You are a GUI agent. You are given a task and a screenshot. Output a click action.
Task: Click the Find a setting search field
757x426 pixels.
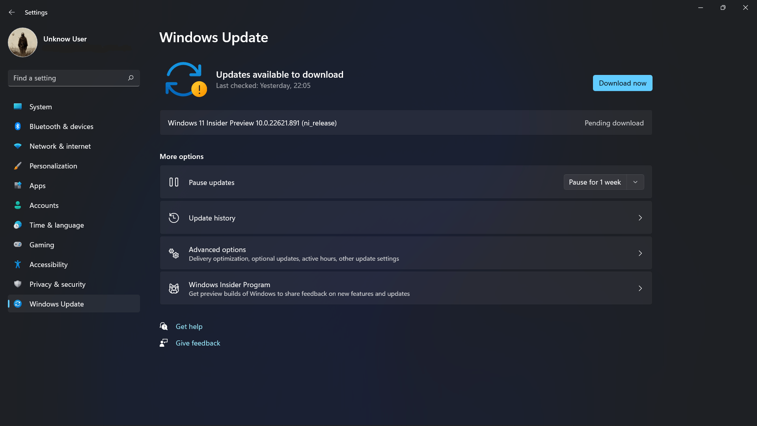(x=73, y=78)
